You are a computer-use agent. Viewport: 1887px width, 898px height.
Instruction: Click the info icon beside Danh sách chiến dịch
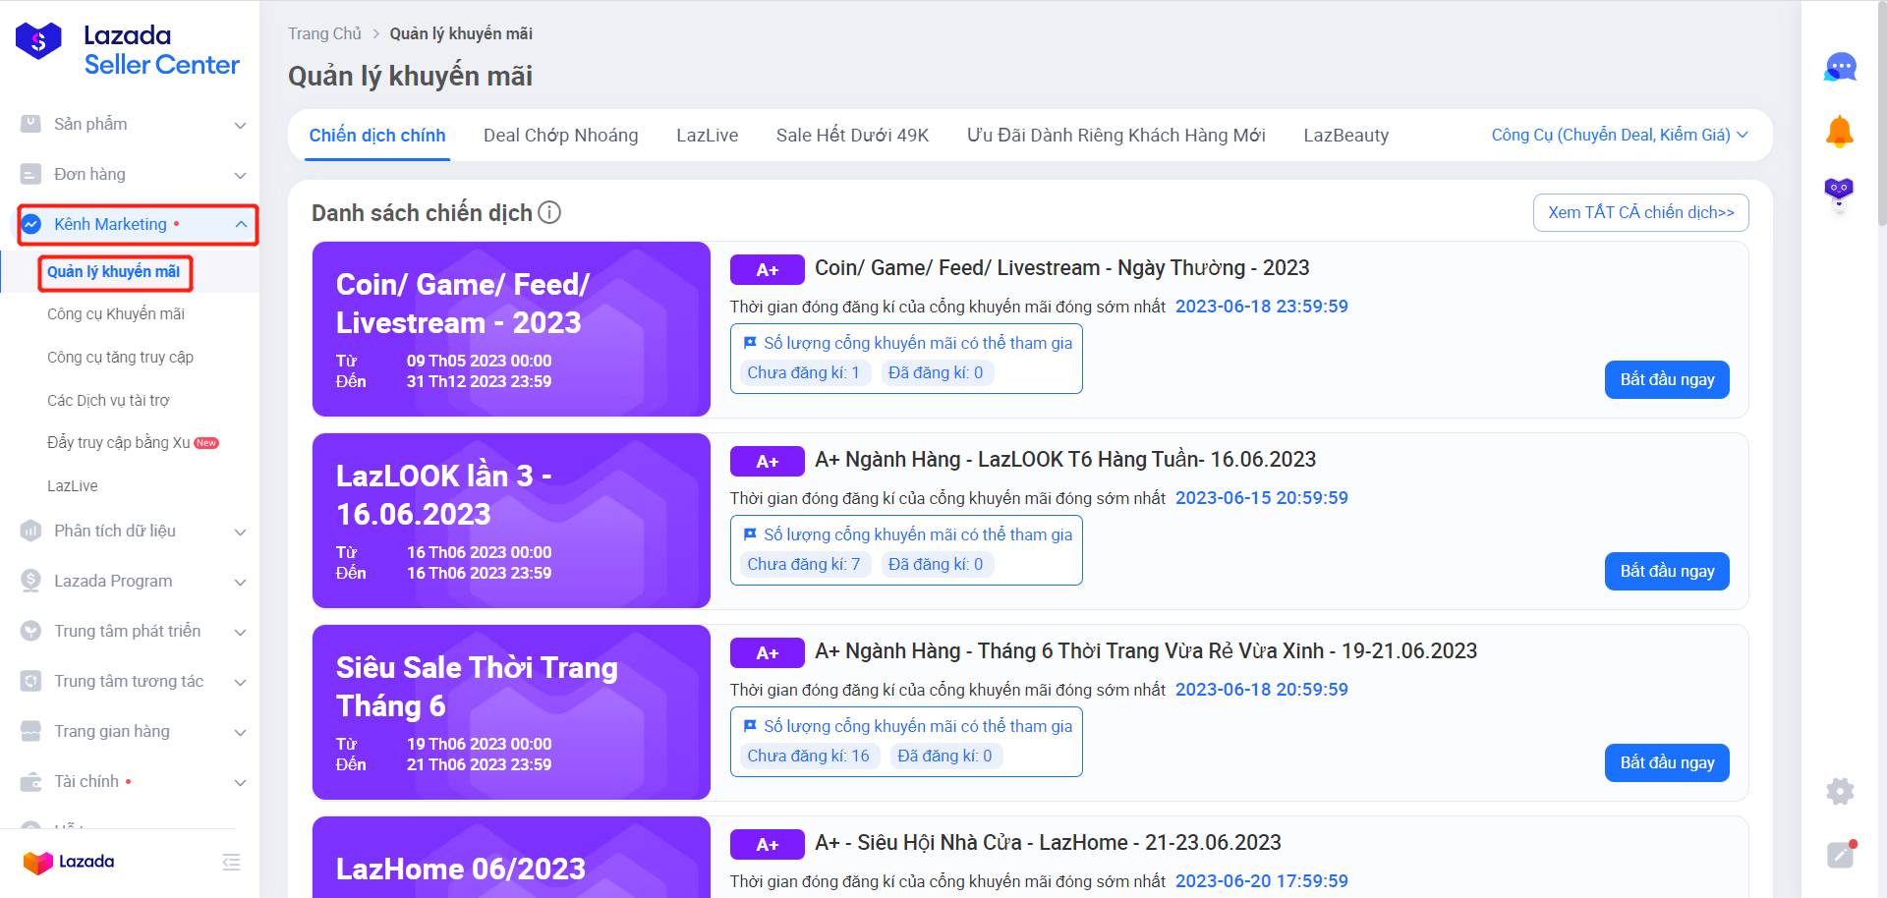(549, 212)
